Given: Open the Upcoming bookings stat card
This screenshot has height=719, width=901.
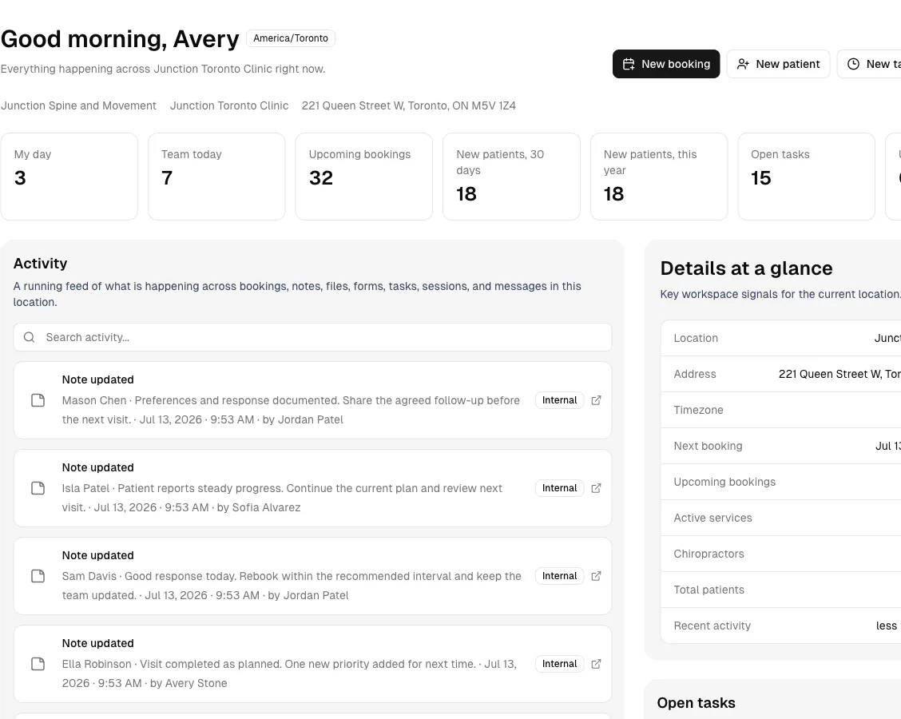Looking at the screenshot, I should coord(364,177).
